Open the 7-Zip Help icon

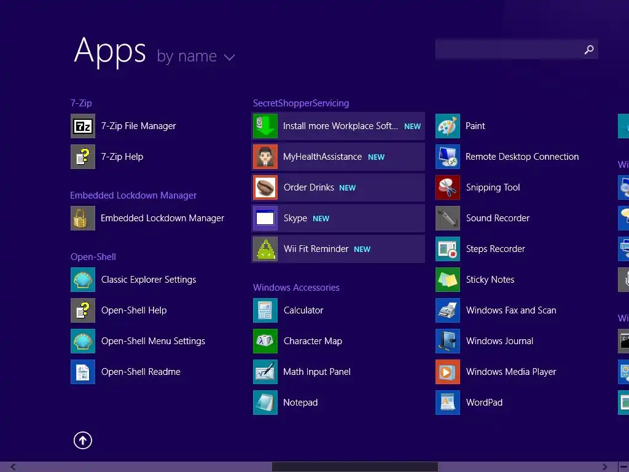tap(83, 157)
